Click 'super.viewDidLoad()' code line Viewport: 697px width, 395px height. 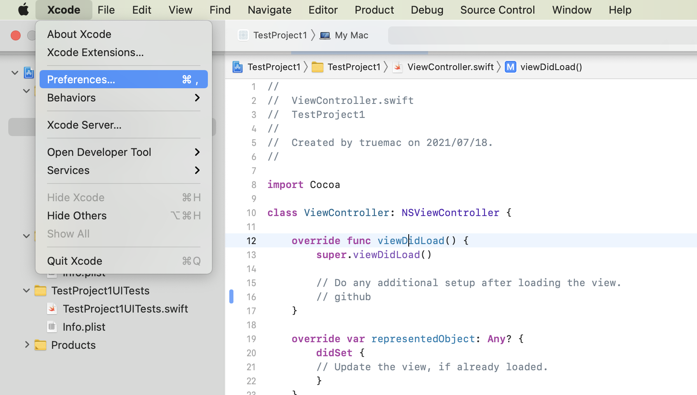374,255
